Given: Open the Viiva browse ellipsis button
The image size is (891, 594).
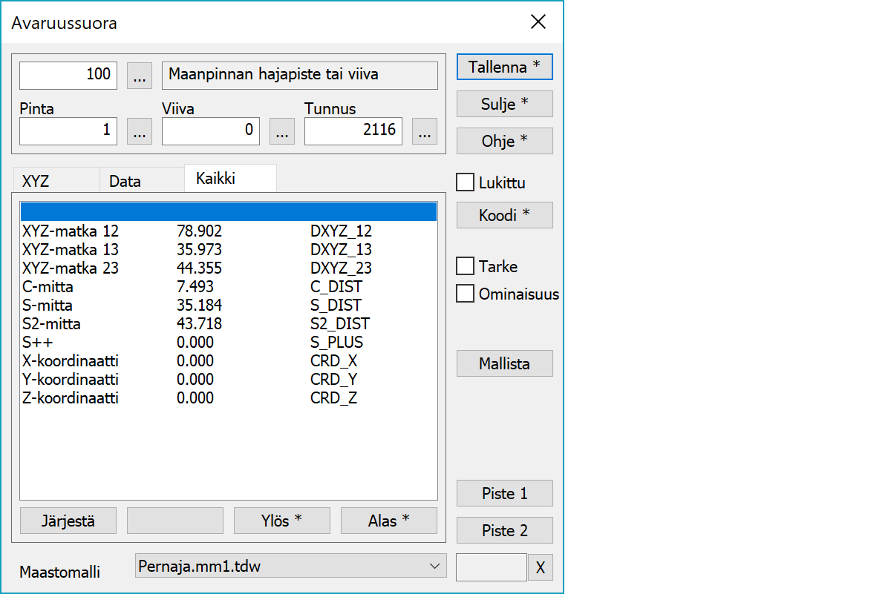Looking at the screenshot, I should pyautogui.click(x=281, y=131).
